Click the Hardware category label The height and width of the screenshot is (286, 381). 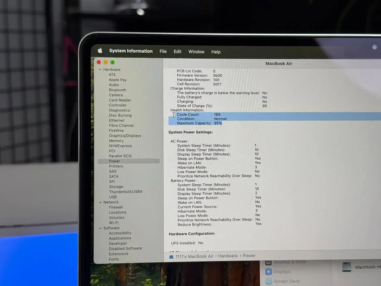click(x=112, y=70)
